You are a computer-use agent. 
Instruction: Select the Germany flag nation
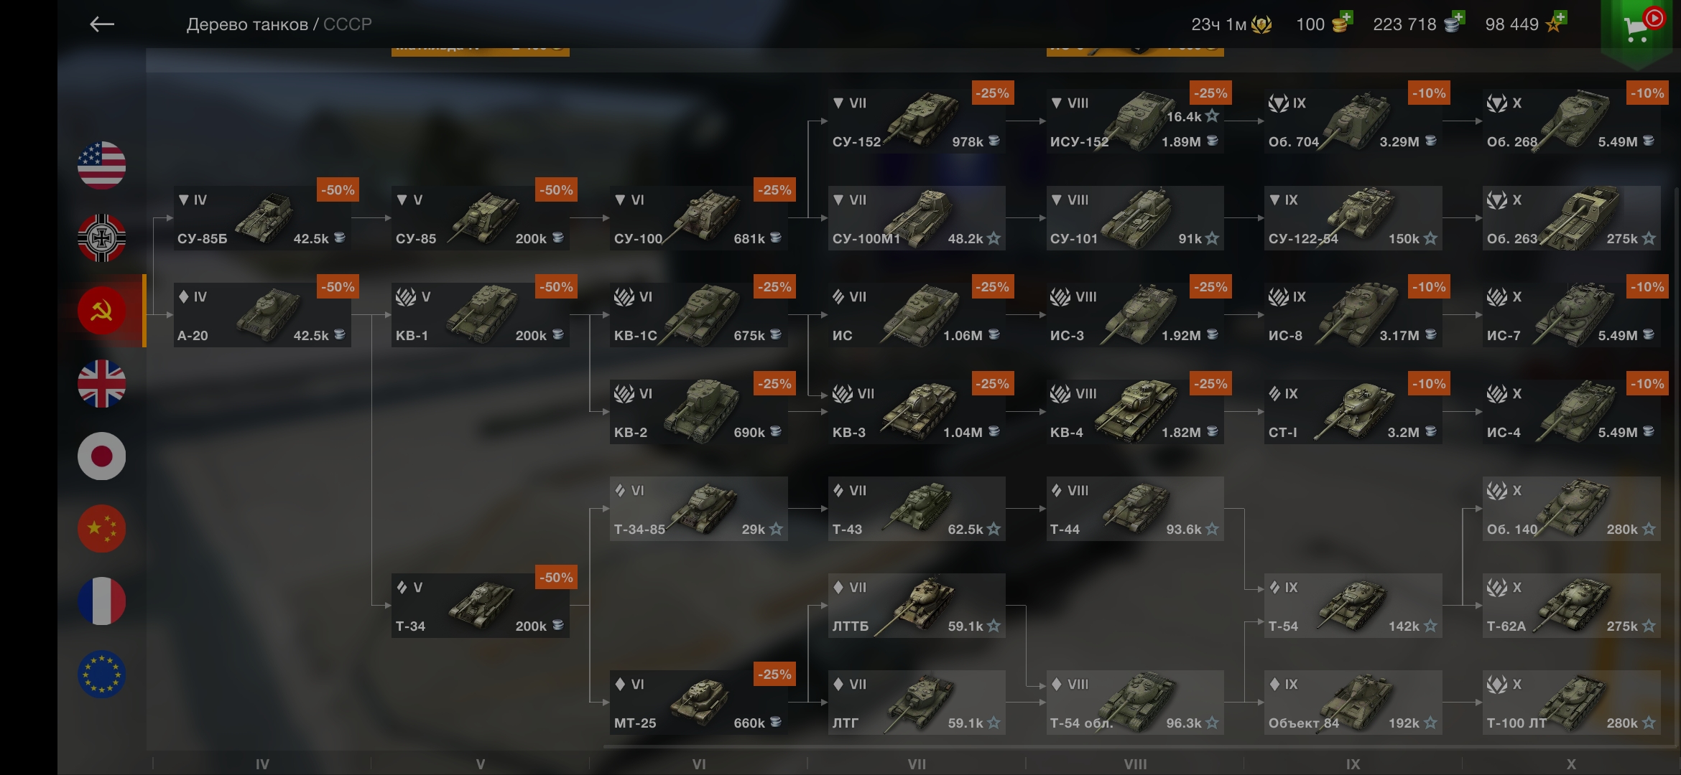coord(101,238)
